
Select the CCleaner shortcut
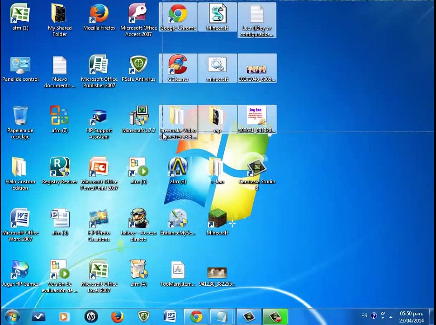[178, 69]
